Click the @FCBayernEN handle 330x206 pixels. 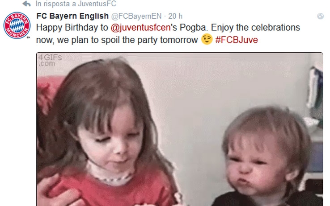pyautogui.click(x=136, y=16)
